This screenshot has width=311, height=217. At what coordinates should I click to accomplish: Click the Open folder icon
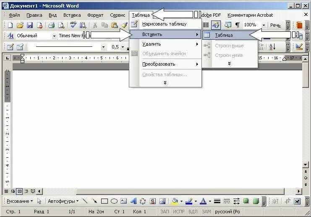(20, 25)
